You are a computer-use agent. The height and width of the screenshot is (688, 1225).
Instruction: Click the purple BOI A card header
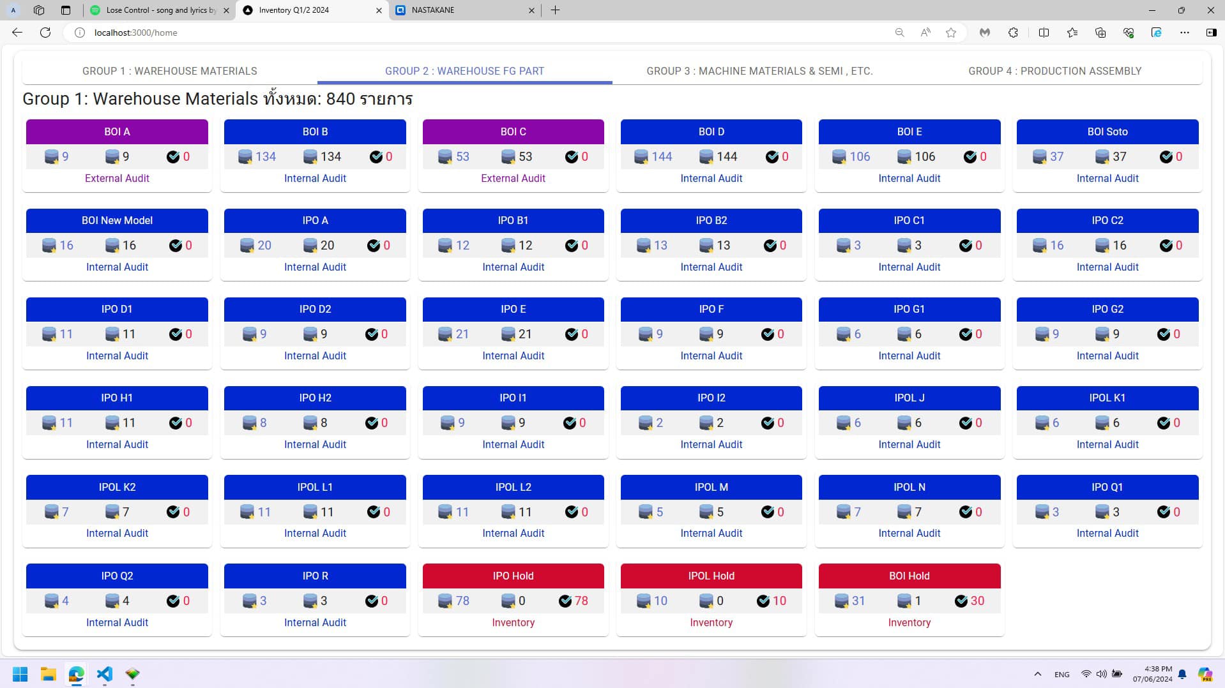[117, 132]
